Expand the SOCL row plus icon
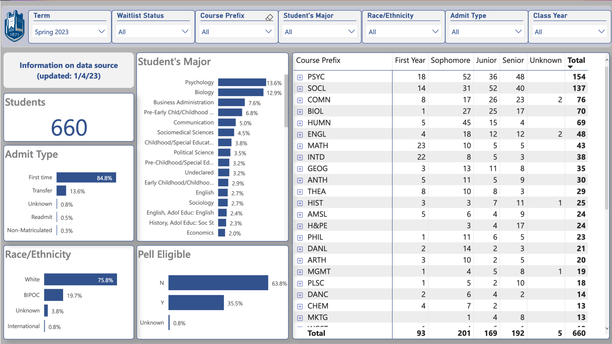The height and width of the screenshot is (344, 612). click(x=300, y=89)
